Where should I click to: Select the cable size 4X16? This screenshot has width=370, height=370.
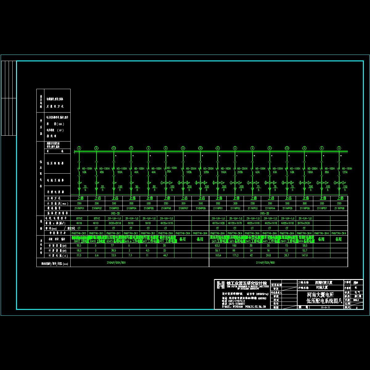pyautogui.click(x=79, y=223)
